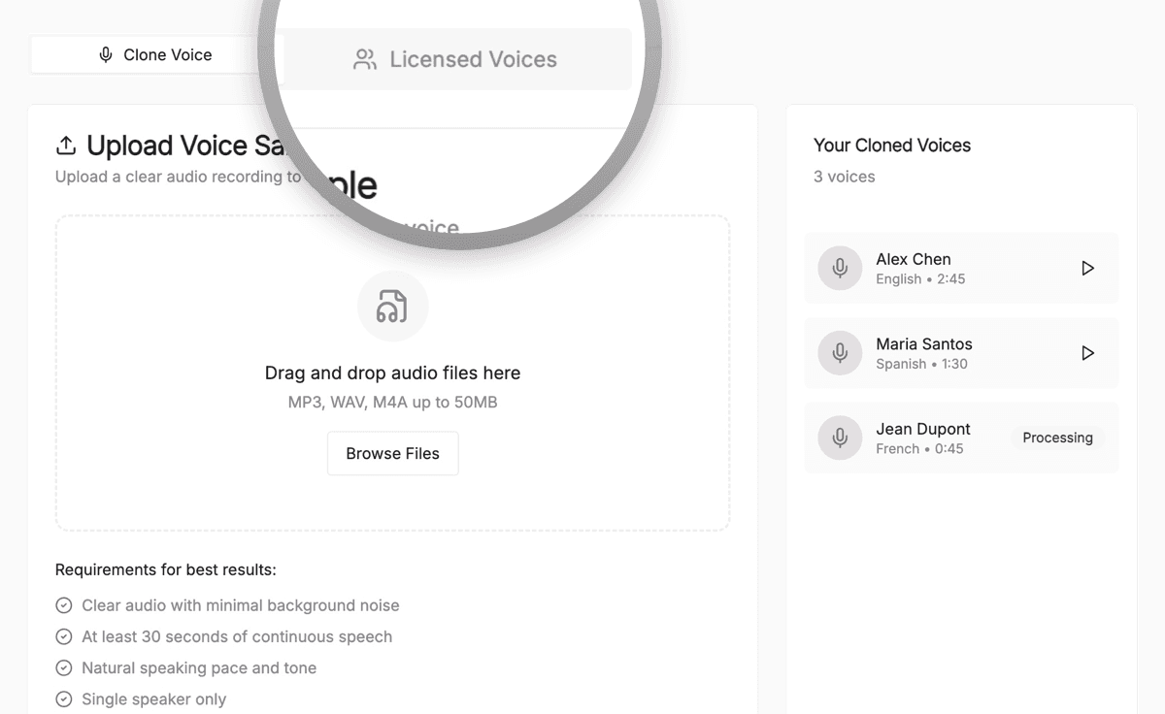1165x714 pixels.
Task: Click the audio file icon in the drop zone
Action: point(393,306)
